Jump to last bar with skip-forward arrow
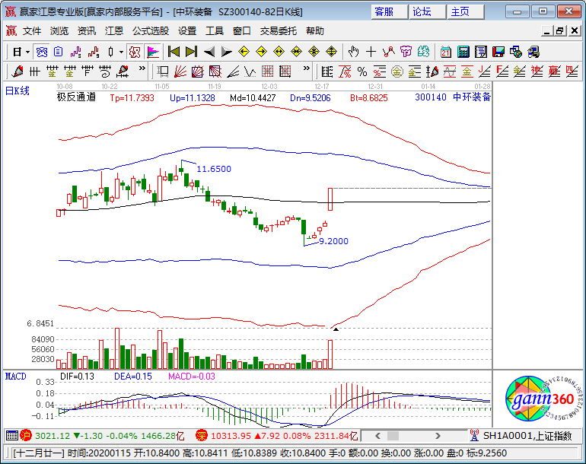The height and width of the screenshot is (464, 586). click(x=191, y=52)
